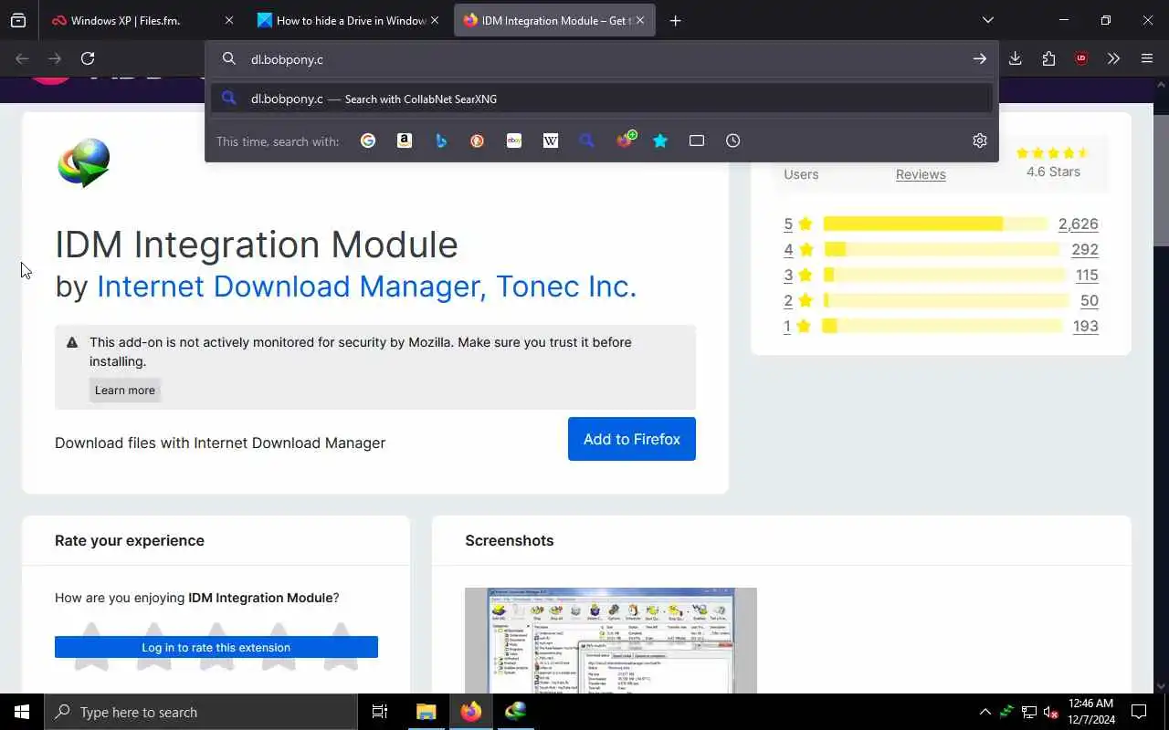Open Internet Download Manager, Tonec Inc. author link
Viewport: 1169px width, 730px height.
point(366,287)
